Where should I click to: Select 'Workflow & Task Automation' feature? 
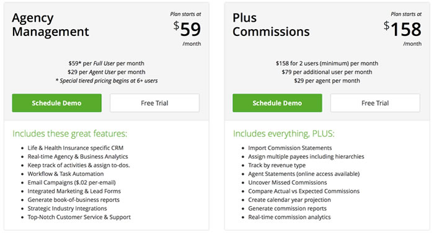(66, 174)
